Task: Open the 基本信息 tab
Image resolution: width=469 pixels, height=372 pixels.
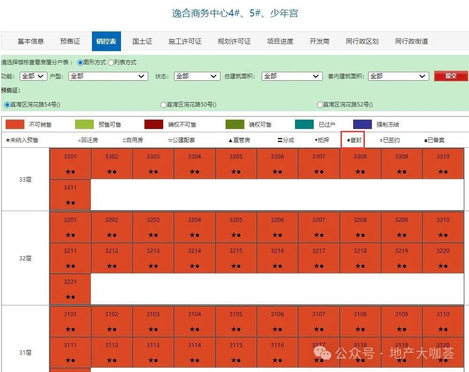Action: (x=30, y=41)
